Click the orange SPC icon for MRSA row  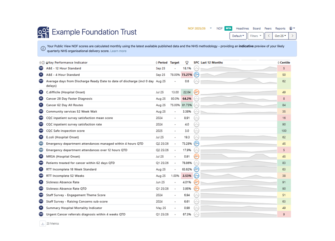click(x=197, y=157)
